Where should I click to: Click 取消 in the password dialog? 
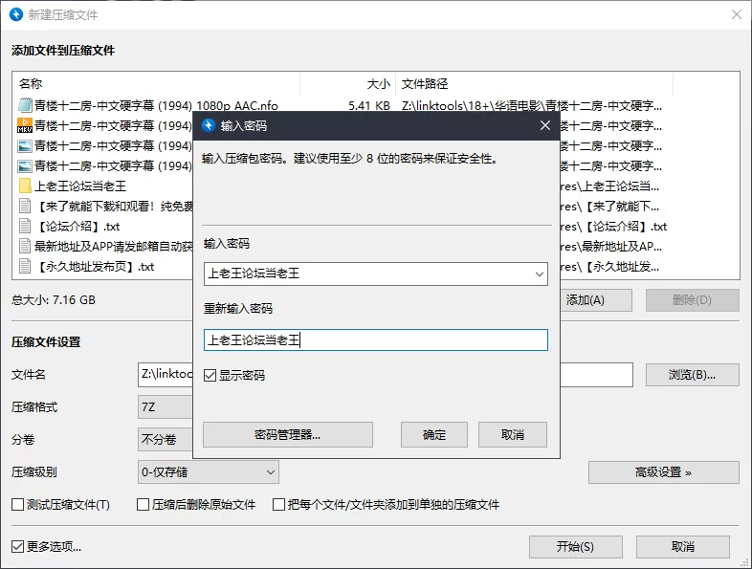513,435
